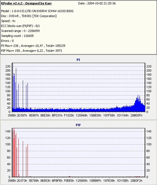
Task: Select the date text '2004-10-02 21:25:36'
Action: click(x=101, y=3)
